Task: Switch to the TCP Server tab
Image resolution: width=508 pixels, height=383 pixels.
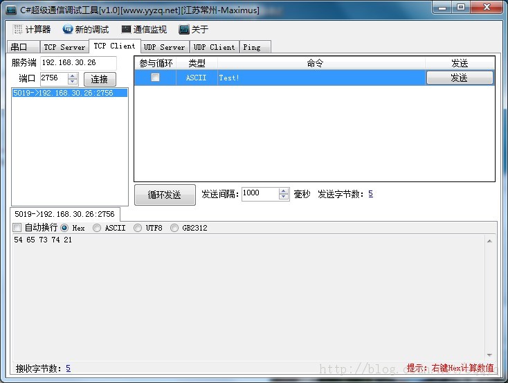Action: (x=64, y=47)
